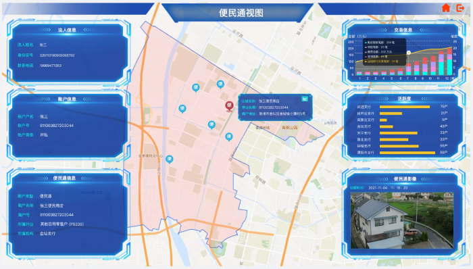
Task: Open the 便民通影像 house photo
Action: (x=402, y=220)
